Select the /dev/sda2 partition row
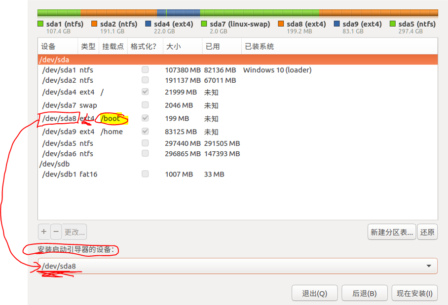This screenshot has height=305, width=448. pyautogui.click(x=238, y=80)
